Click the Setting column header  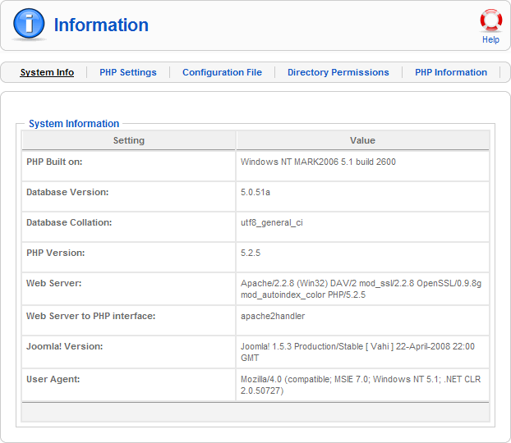click(129, 140)
